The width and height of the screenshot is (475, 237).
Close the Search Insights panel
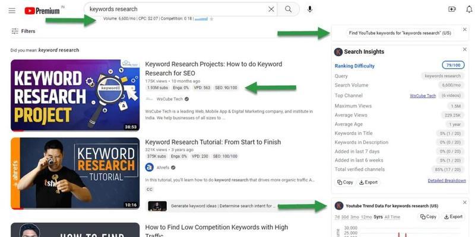coord(465,49)
